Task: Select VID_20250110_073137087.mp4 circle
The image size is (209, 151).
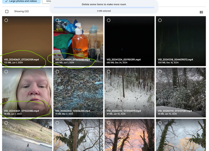Action: coord(160,72)
